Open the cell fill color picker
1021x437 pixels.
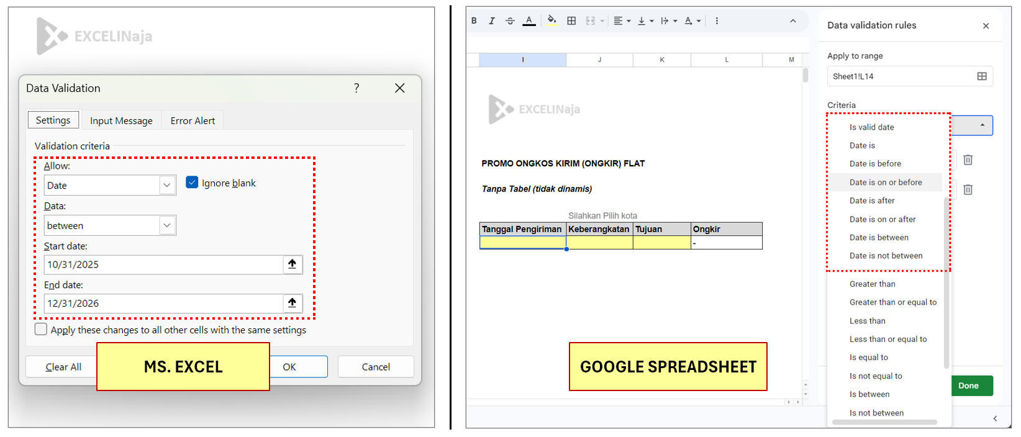[x=551, y=20]
